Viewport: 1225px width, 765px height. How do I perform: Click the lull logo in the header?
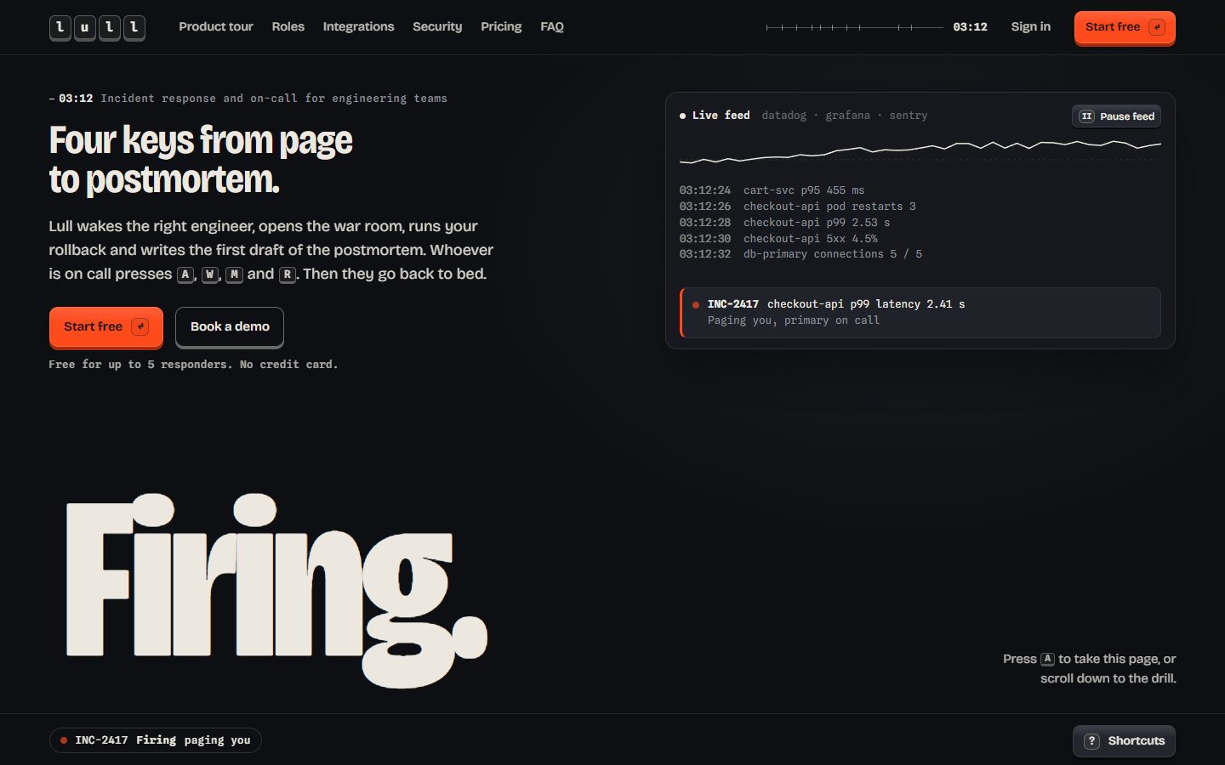[97, 27]
